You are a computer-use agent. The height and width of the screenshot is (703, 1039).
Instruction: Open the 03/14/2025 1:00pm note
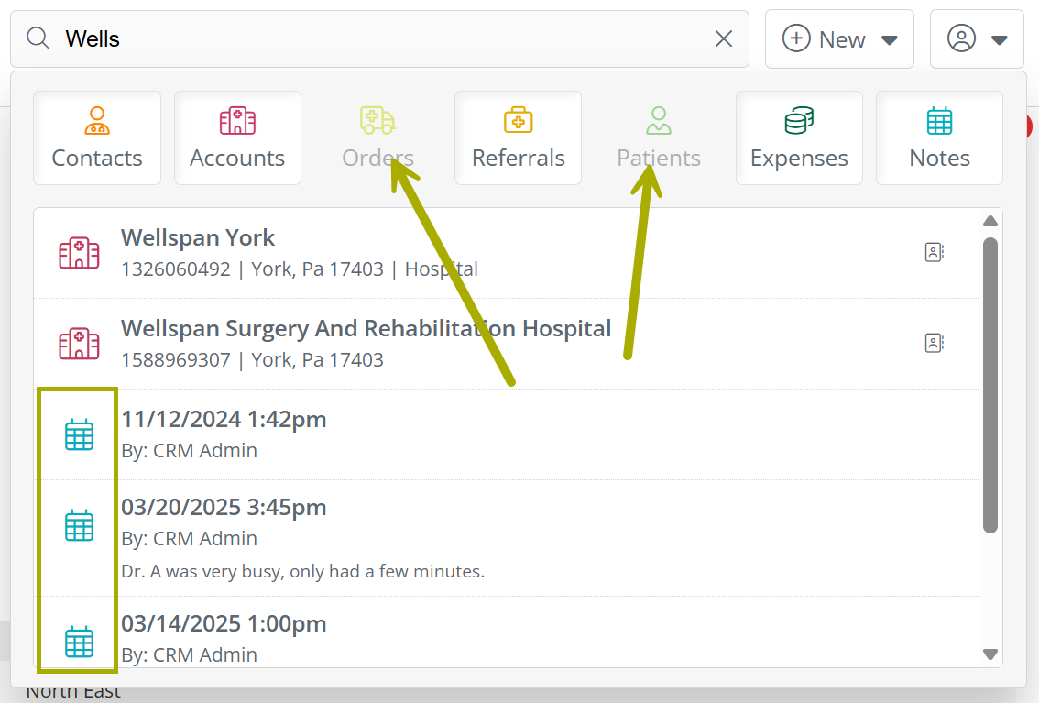(507, 632)
